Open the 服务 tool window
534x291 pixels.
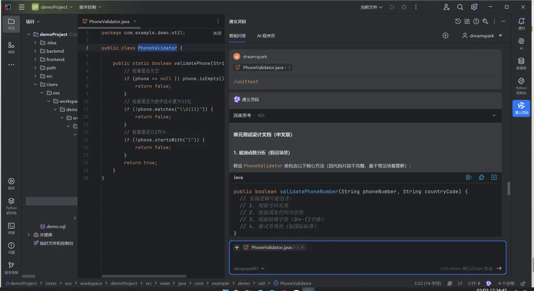coord(11,184)
